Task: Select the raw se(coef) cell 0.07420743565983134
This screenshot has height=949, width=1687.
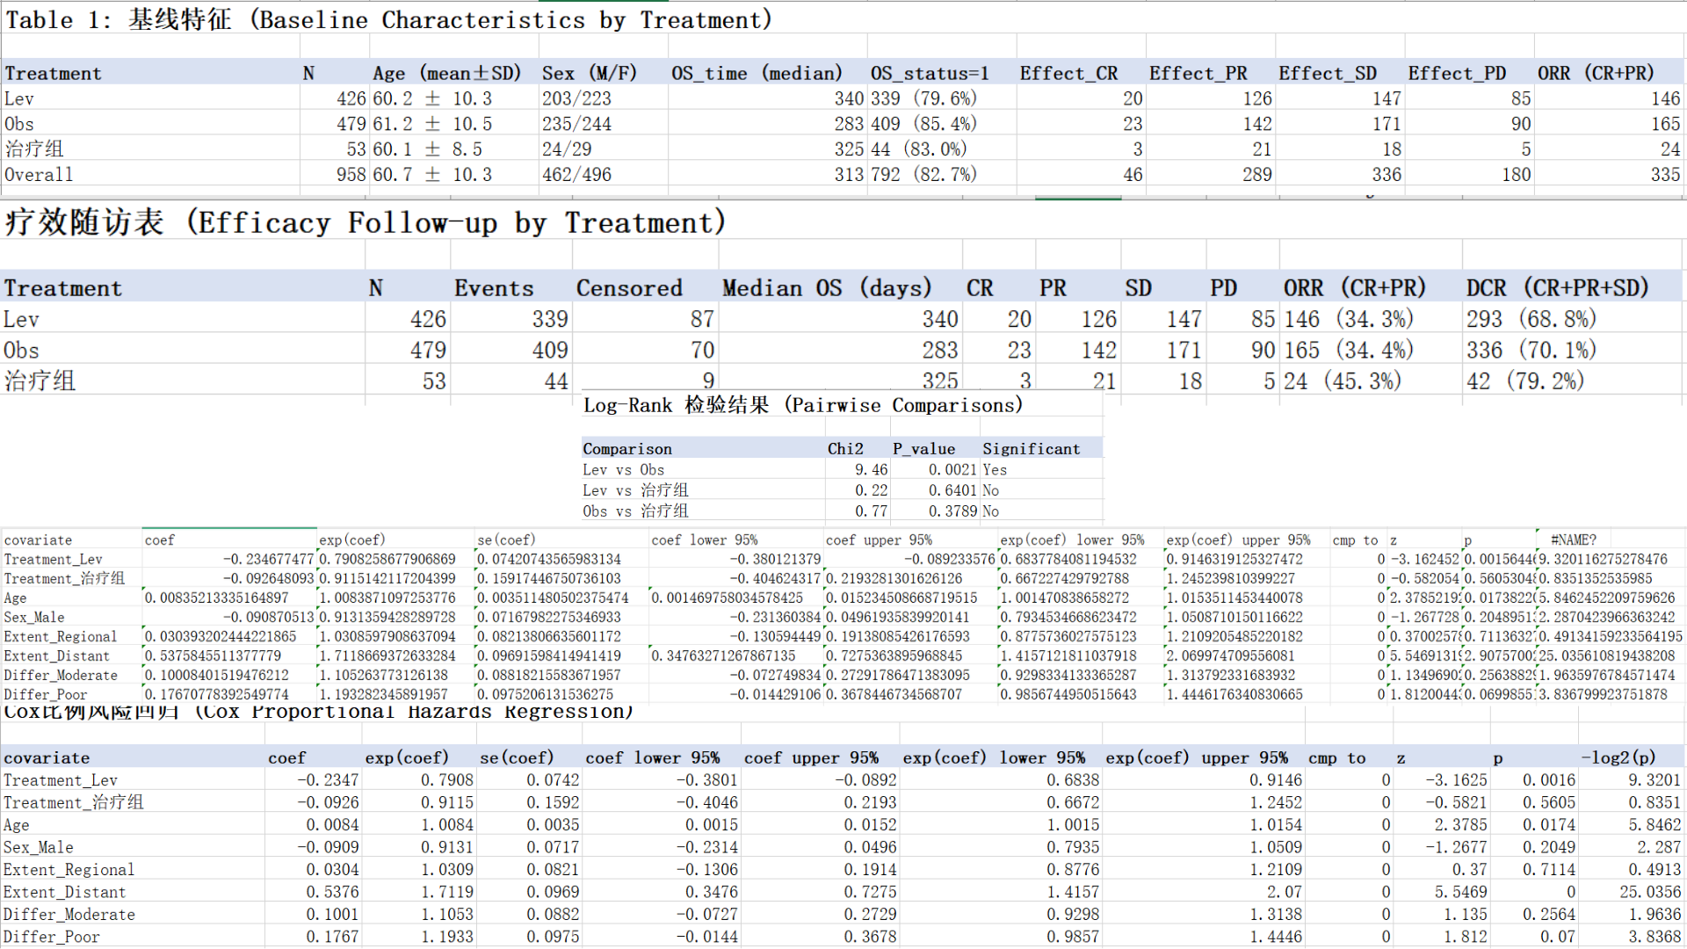Action: [549, 560]
